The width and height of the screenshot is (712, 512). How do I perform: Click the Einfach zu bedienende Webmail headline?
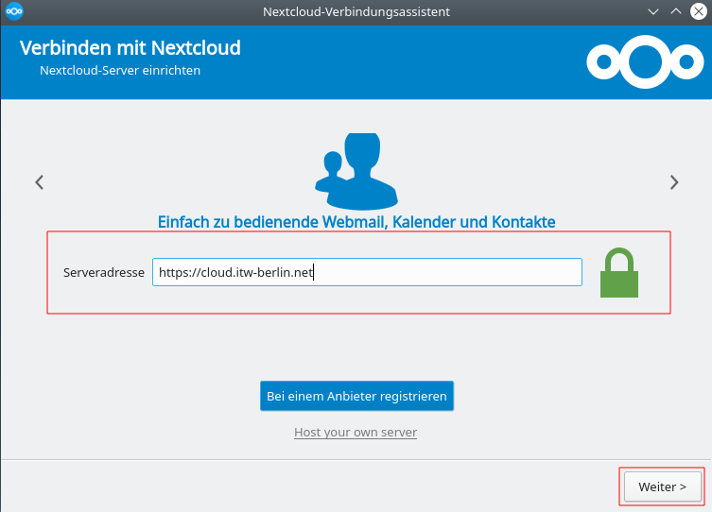coord(356,222)
